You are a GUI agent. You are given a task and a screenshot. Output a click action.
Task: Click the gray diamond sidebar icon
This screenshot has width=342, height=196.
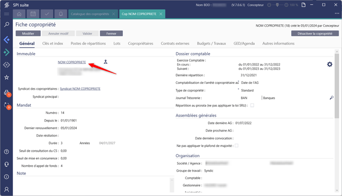[6, 65]
